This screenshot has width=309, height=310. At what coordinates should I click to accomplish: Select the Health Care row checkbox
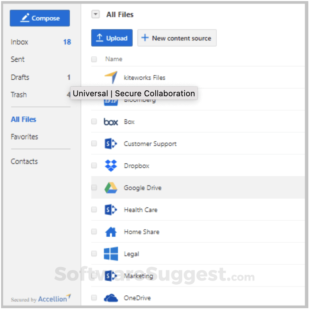(x=94, y=210)
